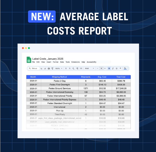Toggle bold formatting button
The width and height of the screenshot is (156, 152).
(x=109, y=68)
